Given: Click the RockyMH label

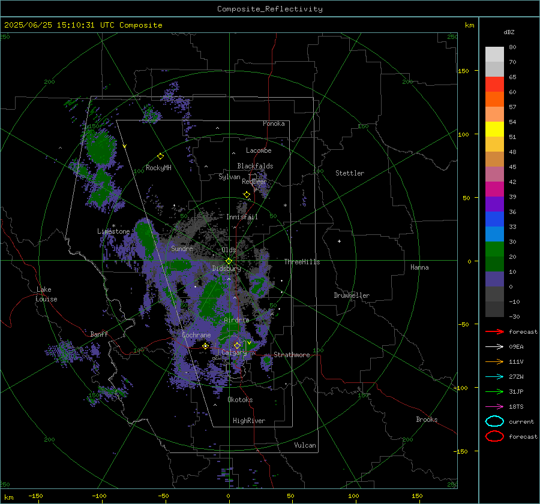Looking at the screenshot, I should [158, 168].
